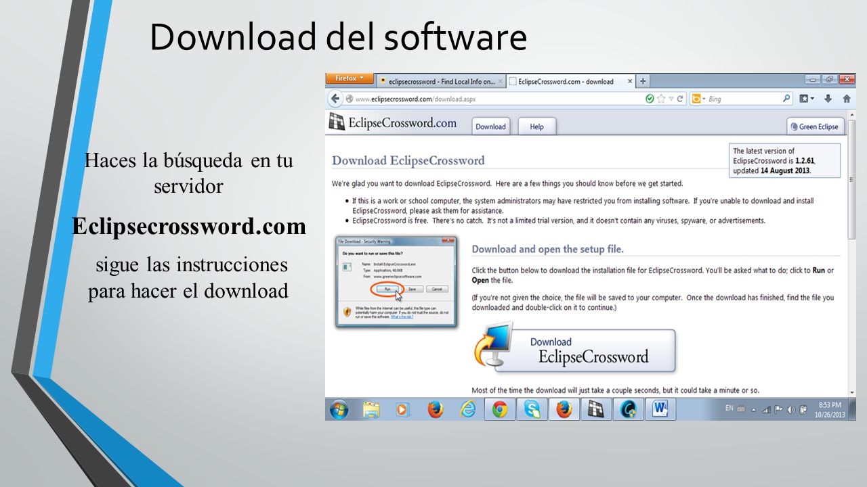Screen dimensions: 867x487
Task: Close the Find Local Info tab
Action: [501, 82]
